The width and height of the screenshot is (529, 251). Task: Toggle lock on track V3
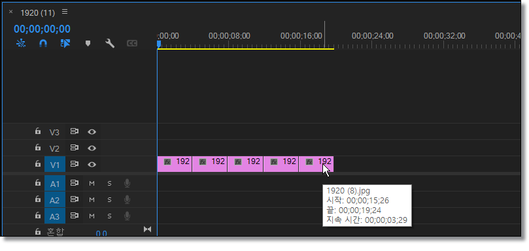point(38,131)
